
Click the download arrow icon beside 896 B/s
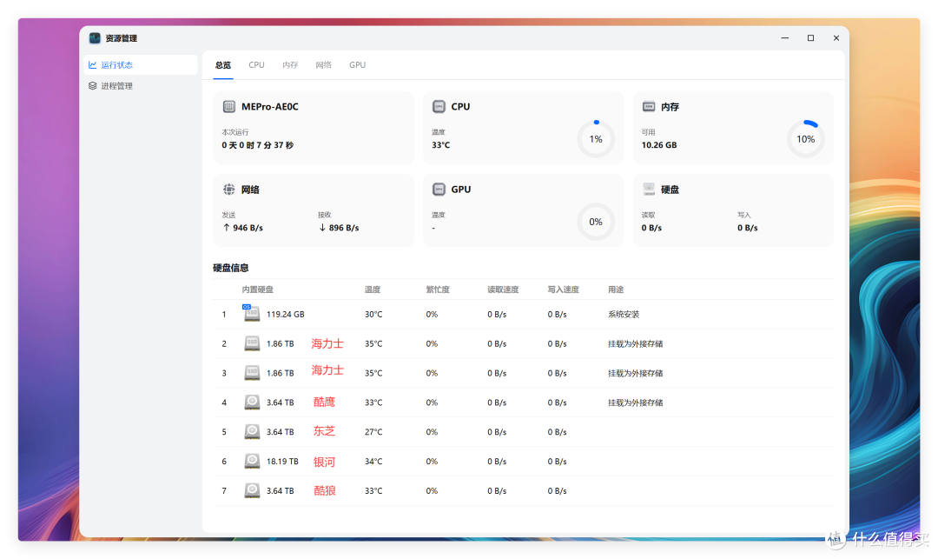(322, 228)
